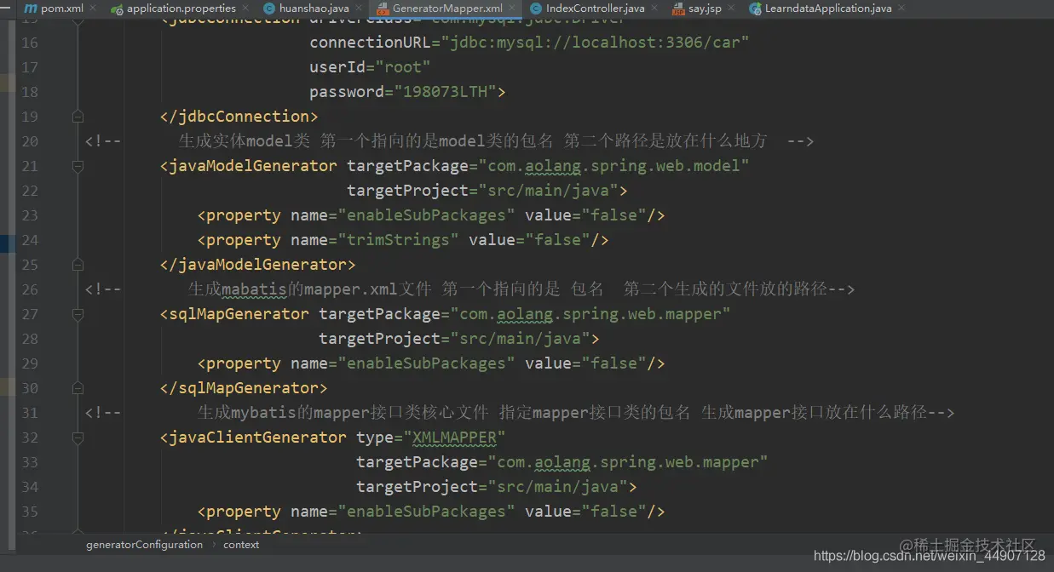This screenshot has width=1054, height=572.
Task: Click the generatorConfiguration breadcrumb
Action: pyautogui.click(x=144, y=545)
